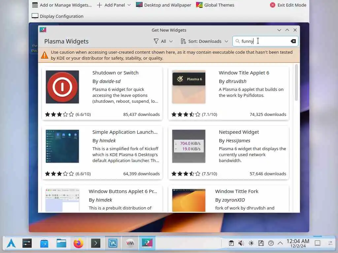Open the Add Panel dropdown

coord(114,5)
